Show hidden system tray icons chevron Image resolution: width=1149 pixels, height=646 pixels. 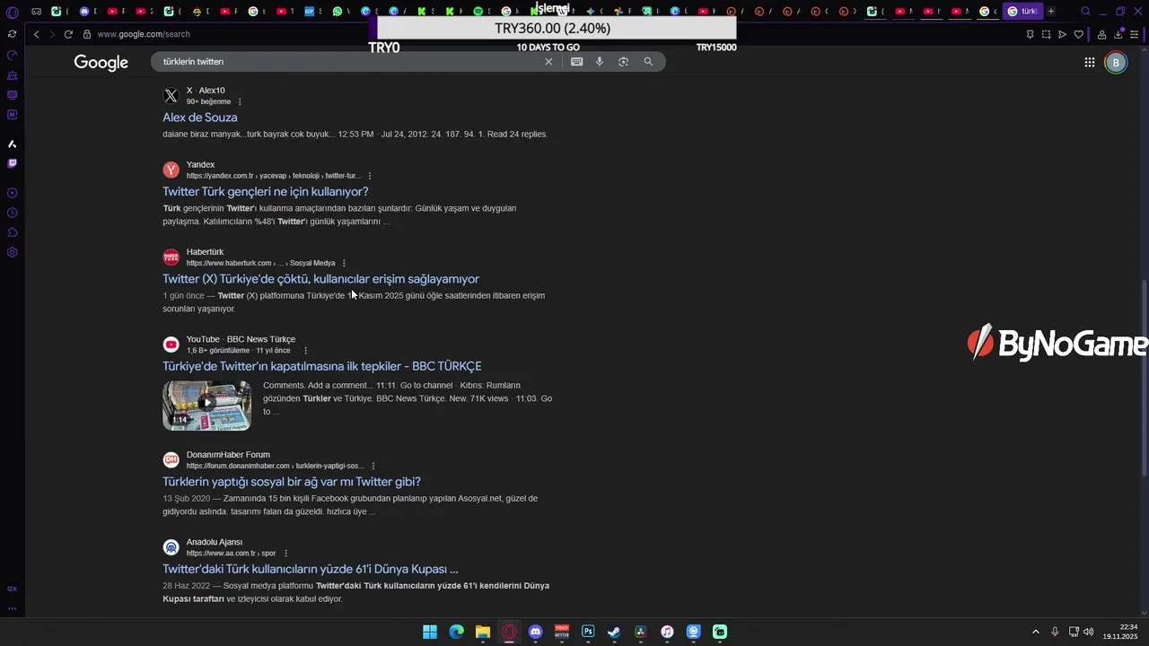click(x=1035, y=632)
